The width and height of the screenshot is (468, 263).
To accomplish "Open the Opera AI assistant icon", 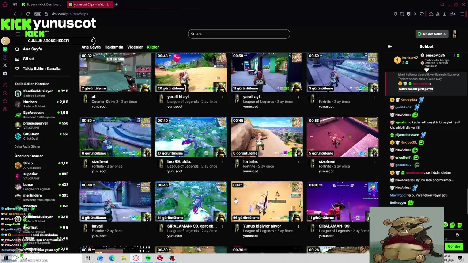I will pyautogui.click(x=453, y=14).
